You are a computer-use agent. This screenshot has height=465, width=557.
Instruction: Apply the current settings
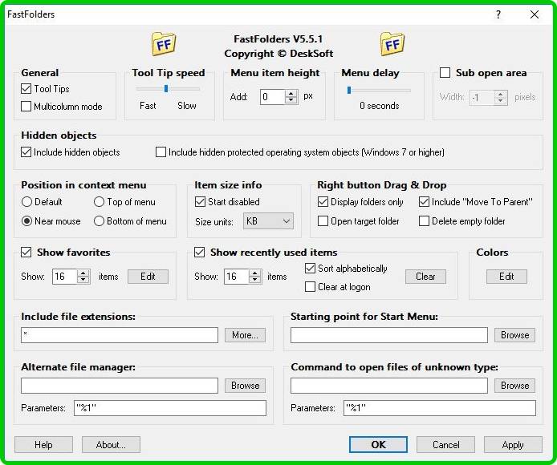(513, 445)
